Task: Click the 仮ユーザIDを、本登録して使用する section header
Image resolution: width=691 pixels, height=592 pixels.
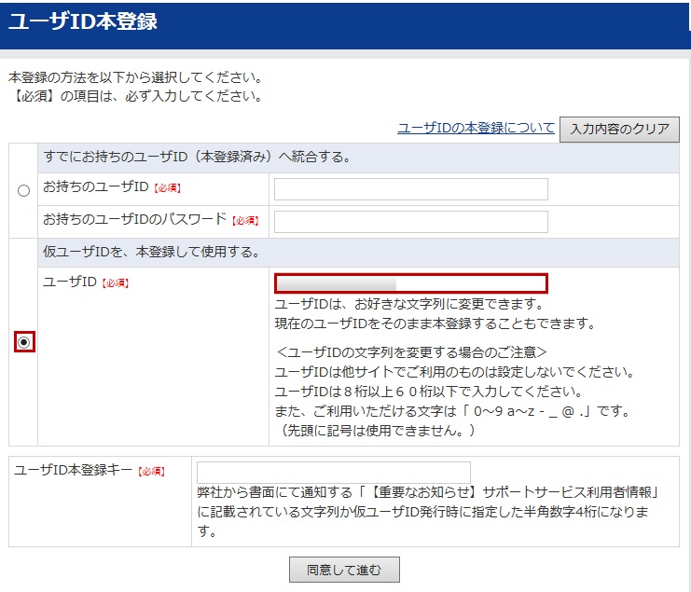Action: click(x=151, y=252)
